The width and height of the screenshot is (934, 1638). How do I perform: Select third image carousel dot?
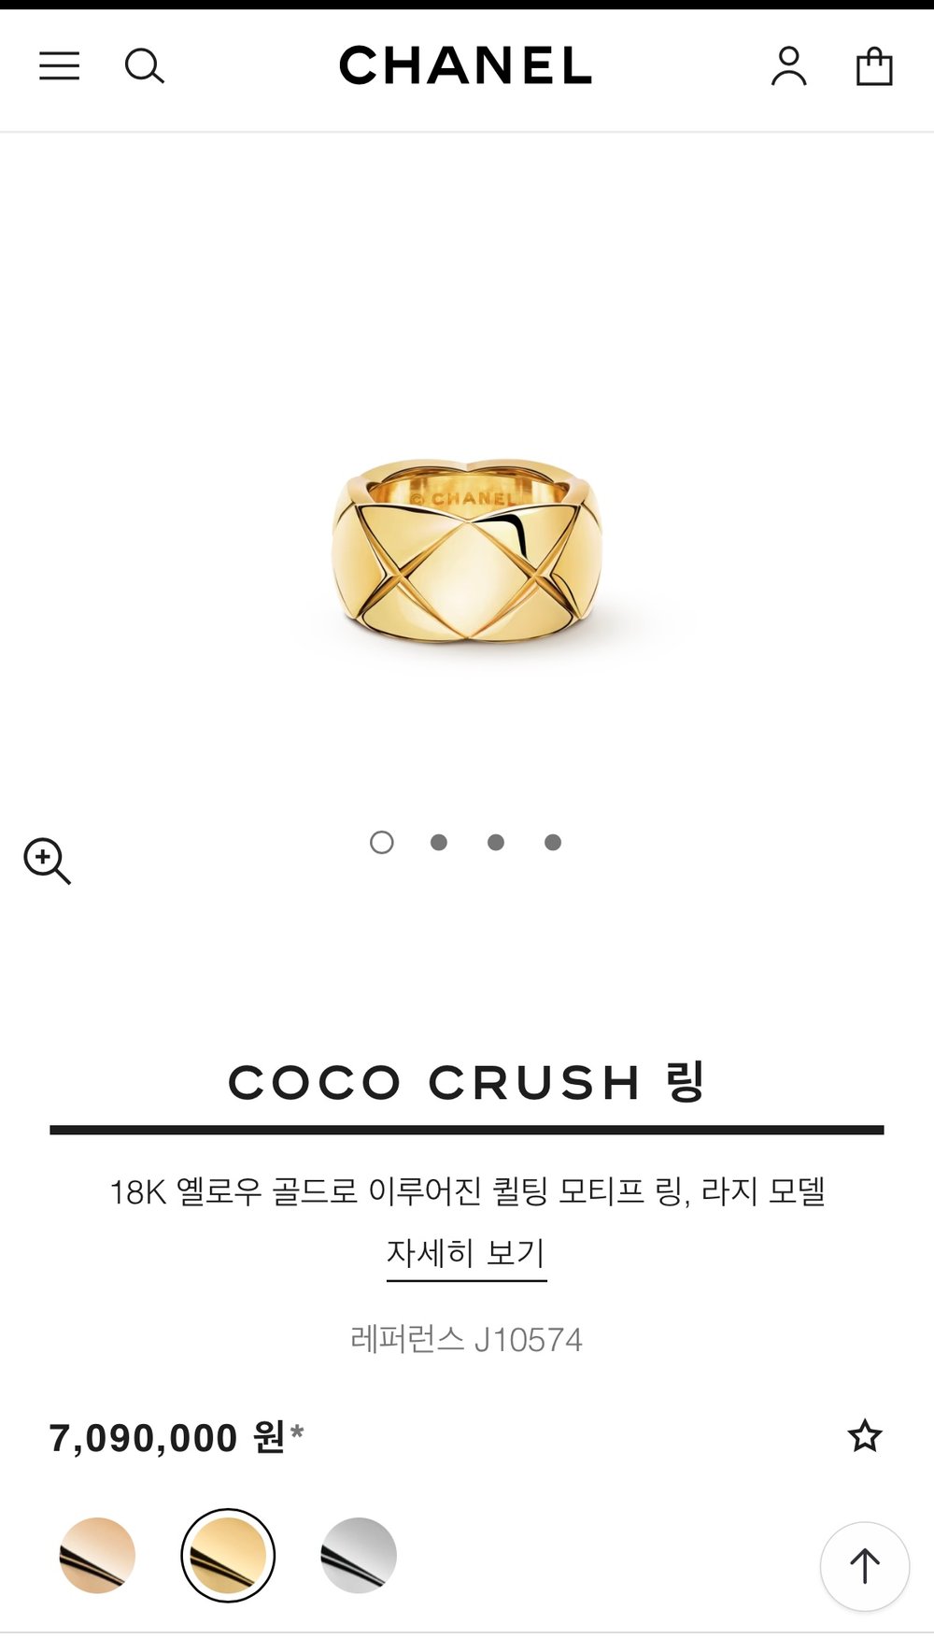click(x=496, y=842)
